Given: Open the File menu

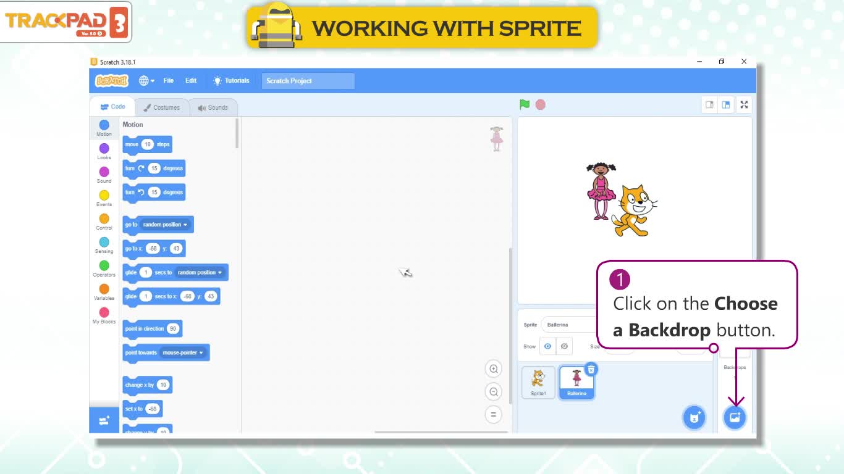Looking at the screenshot, I should pos(168,81).
